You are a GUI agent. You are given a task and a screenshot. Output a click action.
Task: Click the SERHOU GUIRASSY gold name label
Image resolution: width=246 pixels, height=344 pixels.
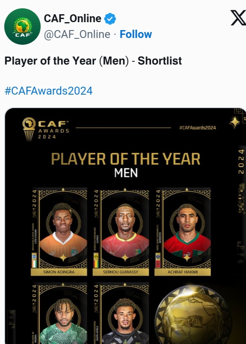click(121, 273)
